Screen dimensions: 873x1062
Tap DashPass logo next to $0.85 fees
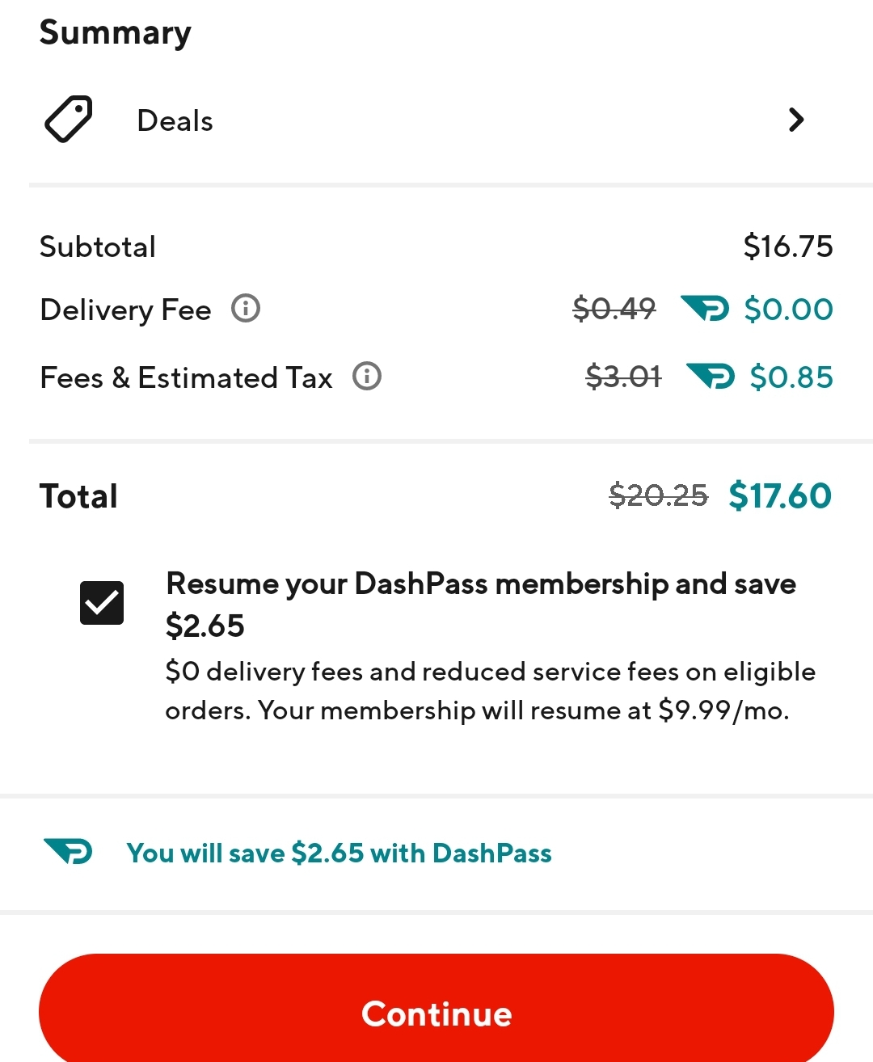point(711,376)
